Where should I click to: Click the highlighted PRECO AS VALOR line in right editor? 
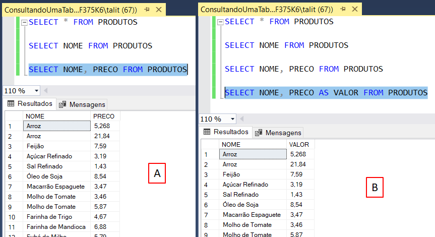click(326, 93)
